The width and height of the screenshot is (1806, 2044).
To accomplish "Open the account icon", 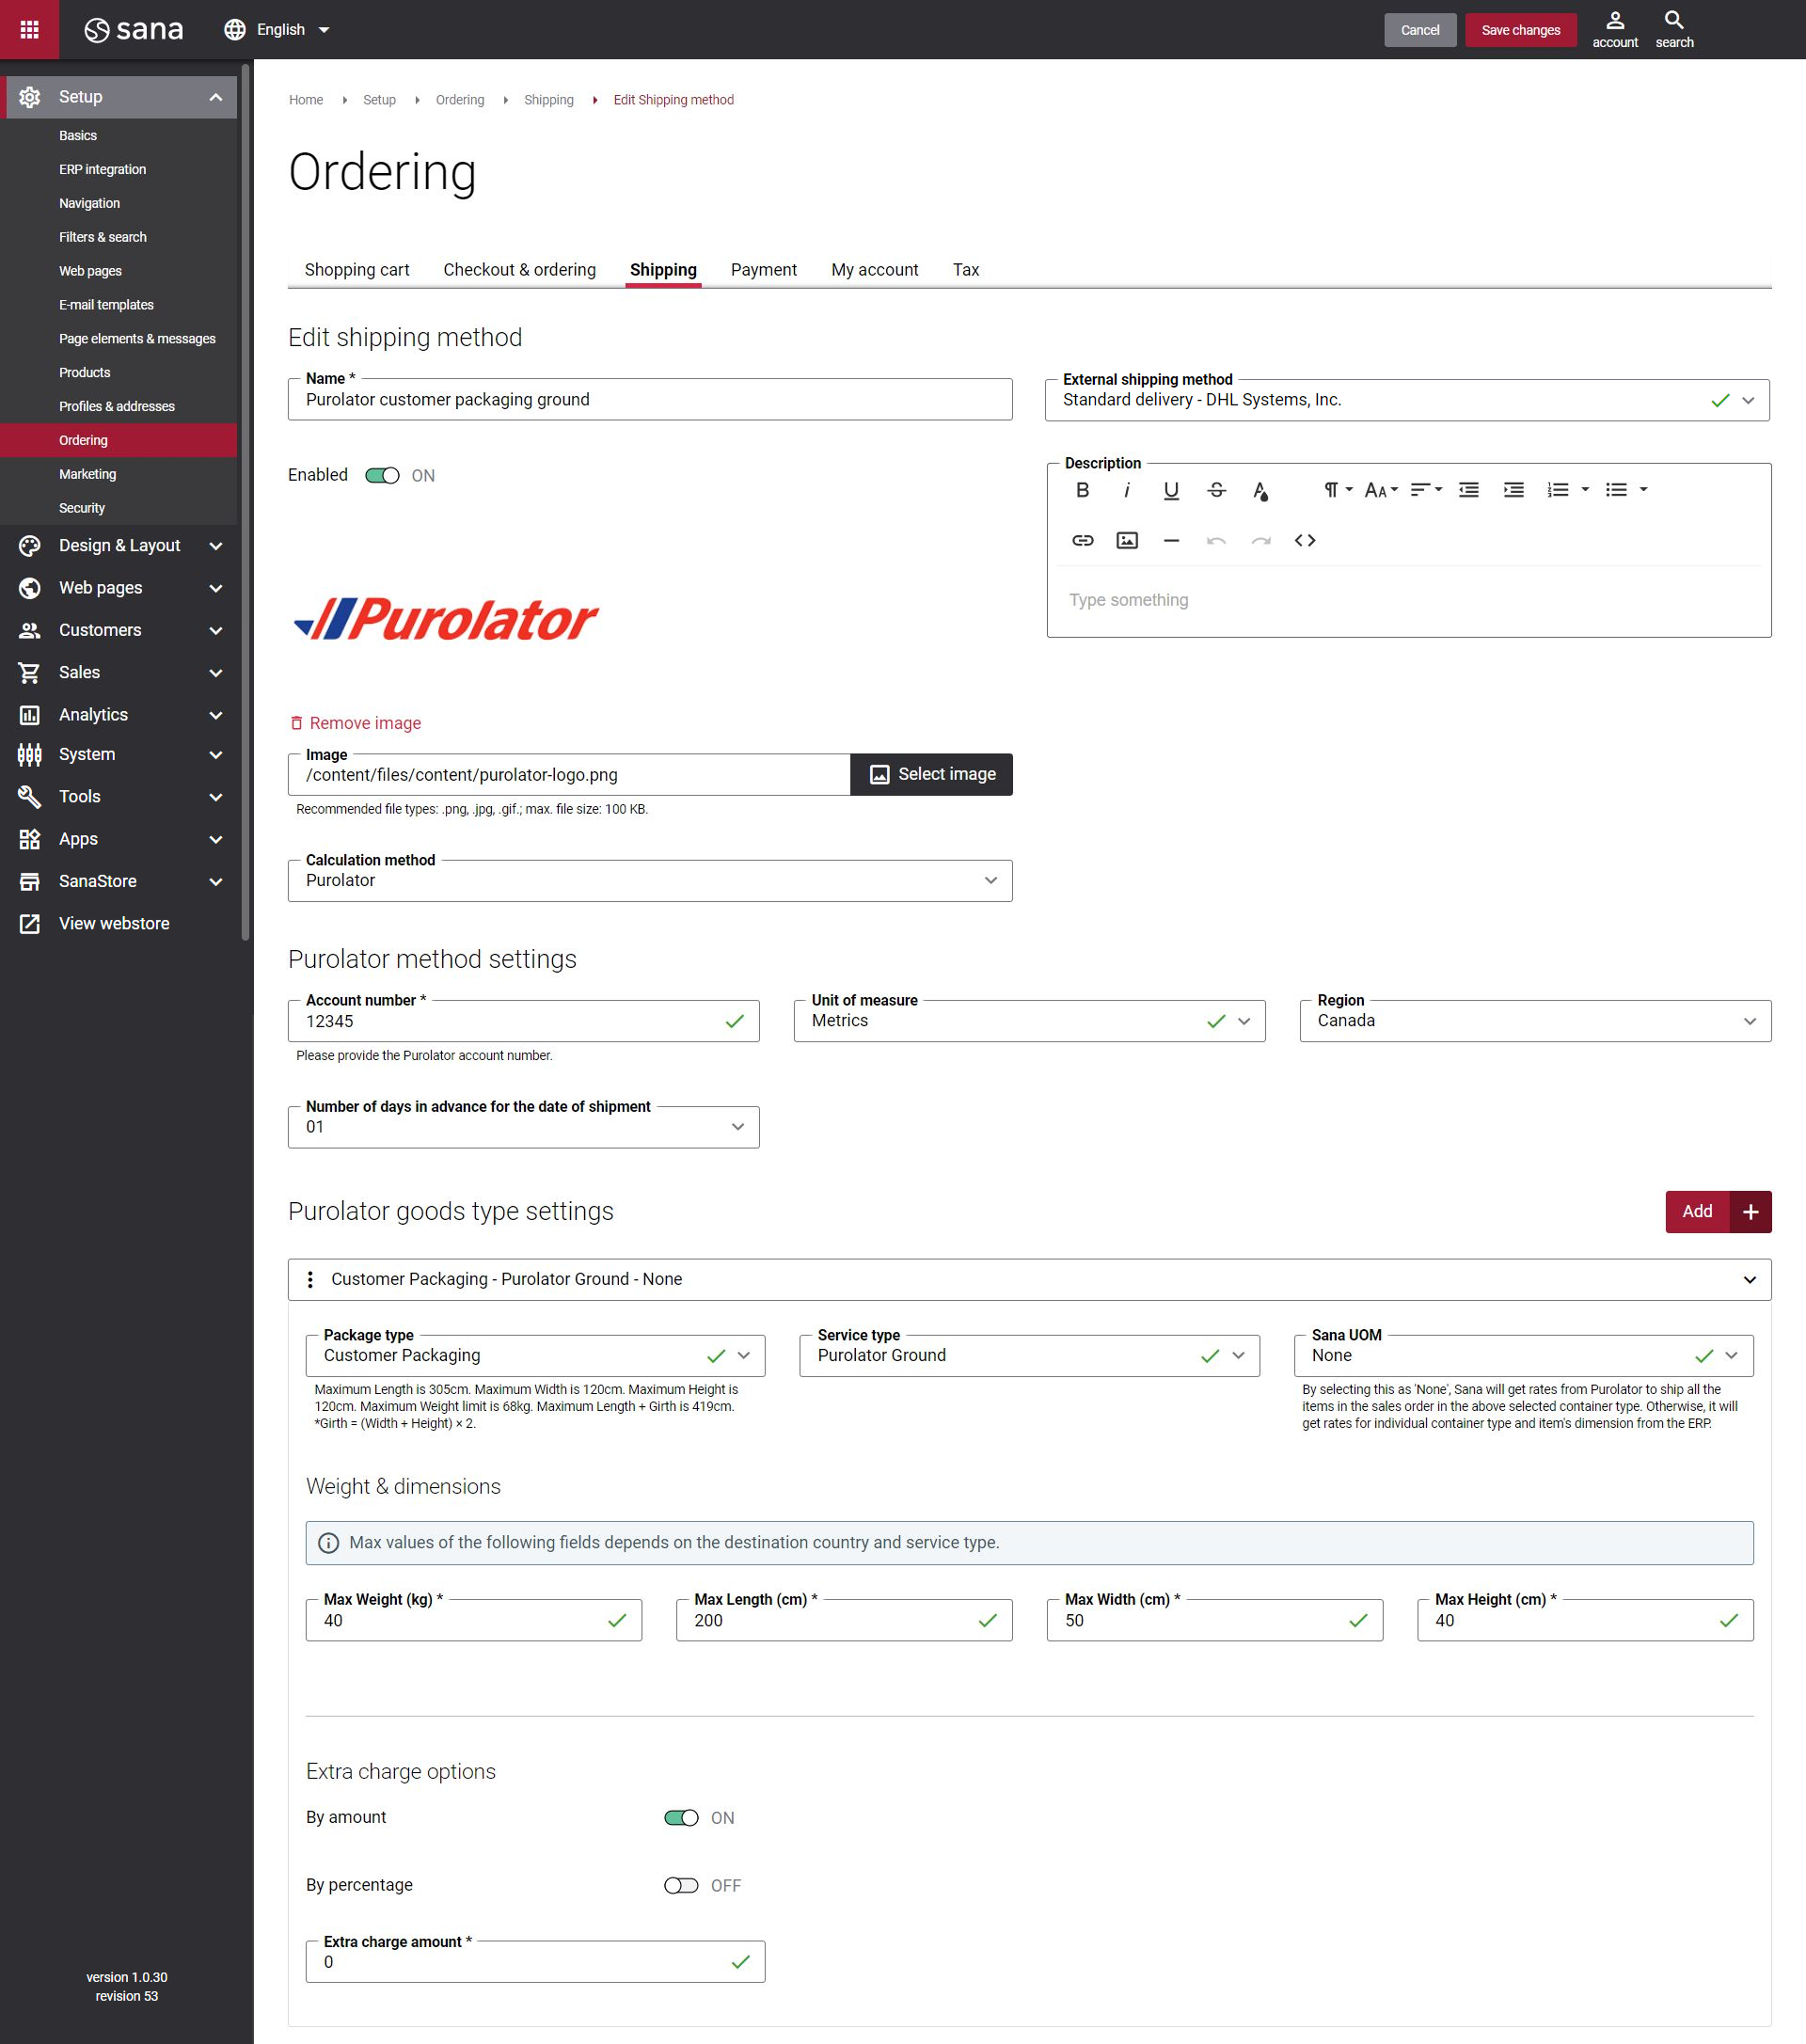I will pos(1615,30).
